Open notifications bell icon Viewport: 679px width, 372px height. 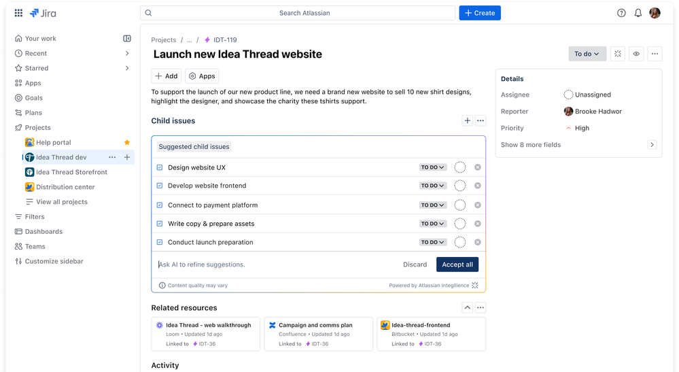[x=638, y=13]
